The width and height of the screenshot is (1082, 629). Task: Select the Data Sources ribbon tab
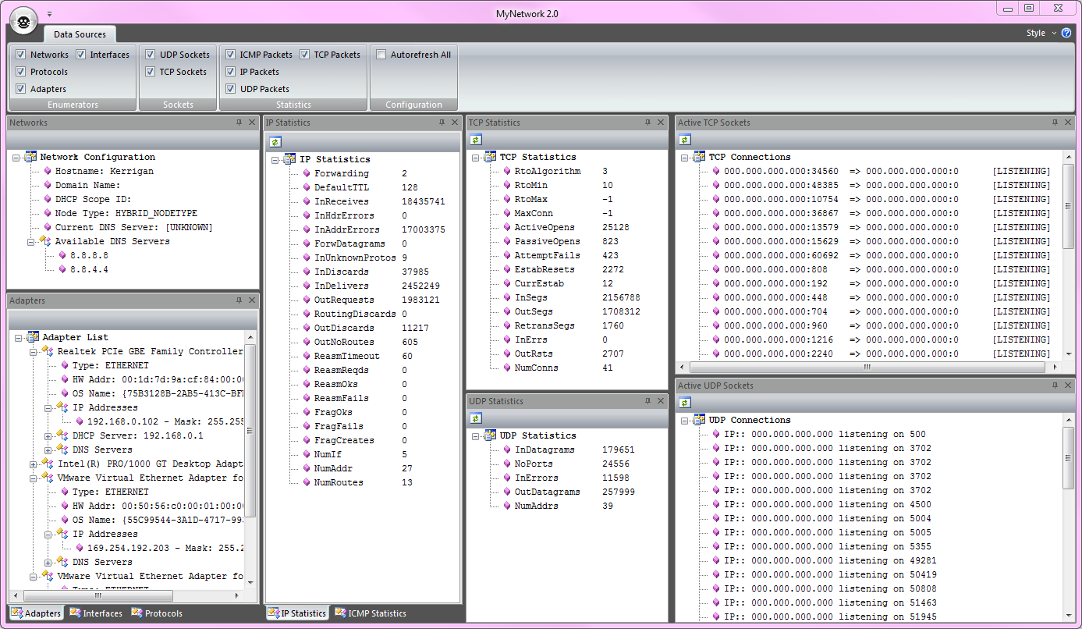pos(80,34)
